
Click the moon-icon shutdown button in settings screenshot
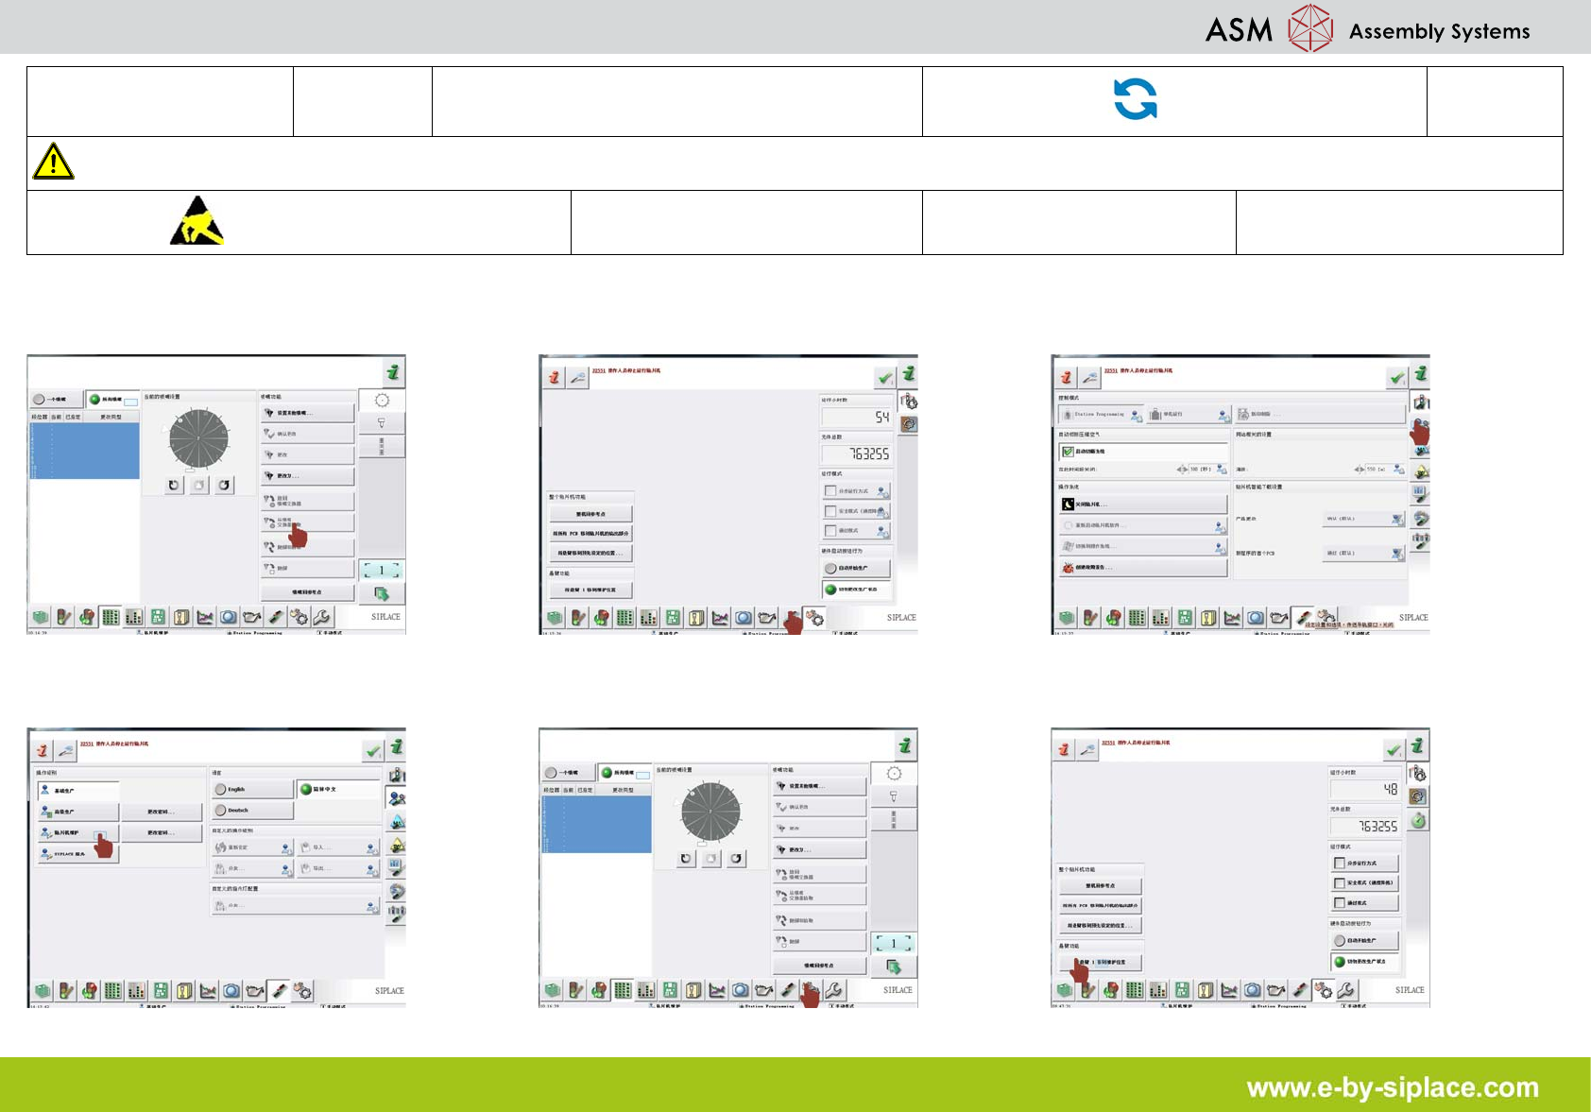click(1142, 505)
